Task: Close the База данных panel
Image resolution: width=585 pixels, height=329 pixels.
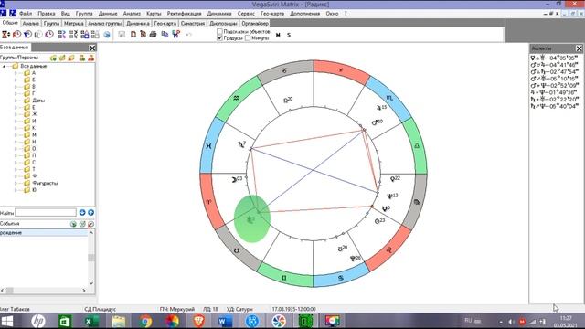Action: point(92,48)
